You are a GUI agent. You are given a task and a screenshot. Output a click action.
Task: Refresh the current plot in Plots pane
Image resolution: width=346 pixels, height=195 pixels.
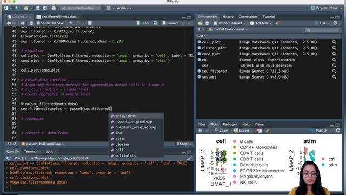(338, 131)
